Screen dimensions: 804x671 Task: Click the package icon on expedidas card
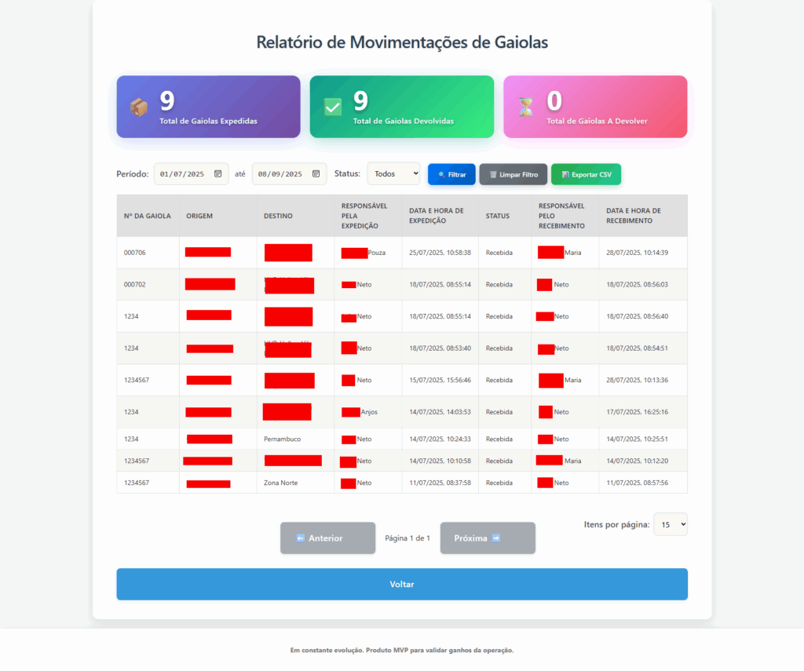coord(139,108)
